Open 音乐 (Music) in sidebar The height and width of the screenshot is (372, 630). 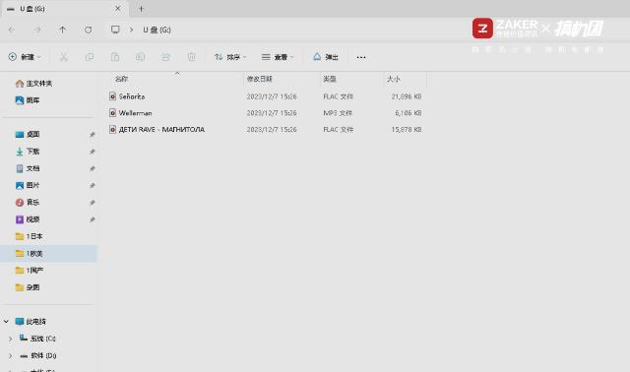click(x=27, y=202)
